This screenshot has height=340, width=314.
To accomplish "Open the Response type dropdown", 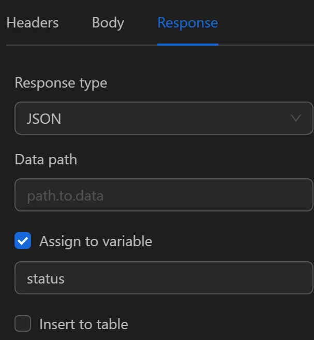I will coord(163,118).
